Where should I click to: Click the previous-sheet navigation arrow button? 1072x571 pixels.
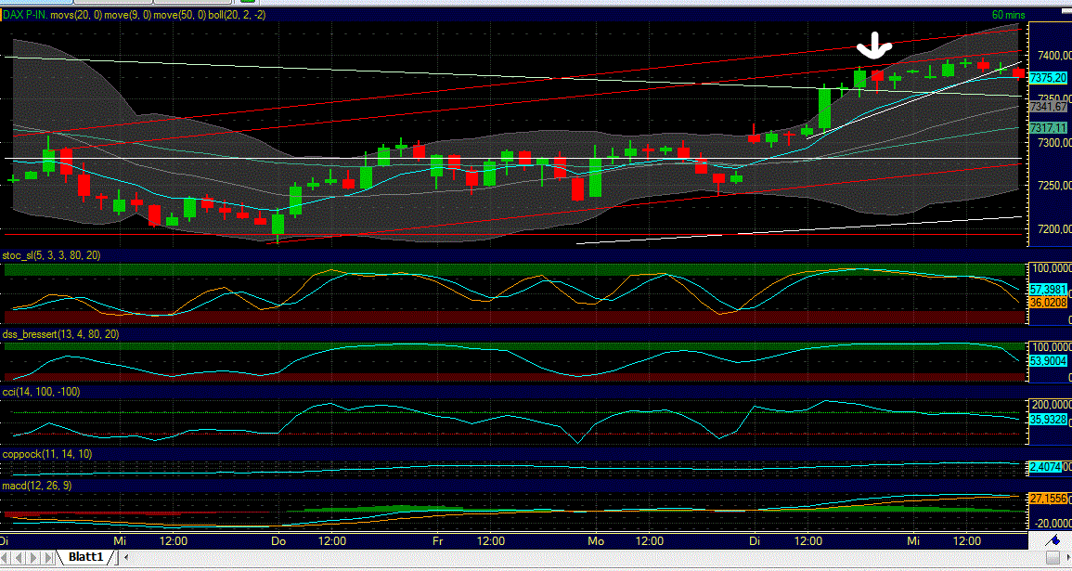tap(19, 557)
